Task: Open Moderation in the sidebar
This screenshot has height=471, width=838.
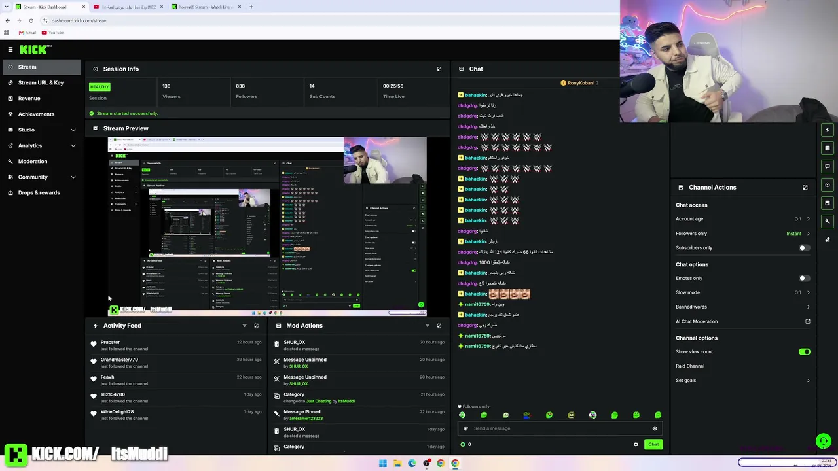Action: click(x=41, y=161)
